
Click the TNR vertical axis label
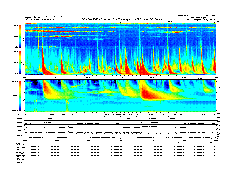23,100
